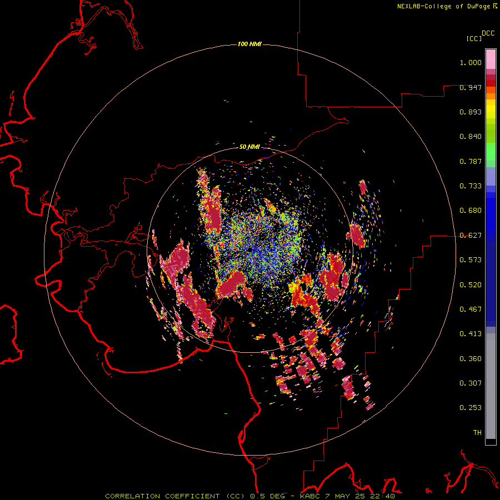Click the 22:40 time stamp
The image size is (500, 500).
click(383, 496)
